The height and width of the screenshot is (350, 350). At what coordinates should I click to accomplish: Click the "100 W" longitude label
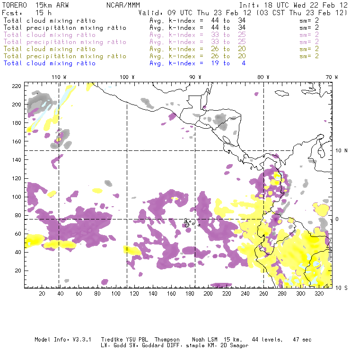pyautogui.click(x=127, y=77)
